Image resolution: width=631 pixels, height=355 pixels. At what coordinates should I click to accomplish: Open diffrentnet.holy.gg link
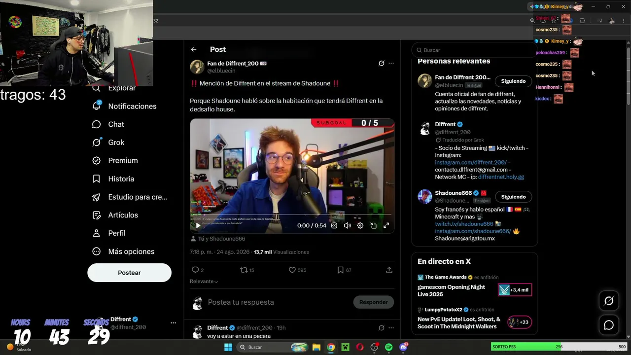tap(501, 177)
